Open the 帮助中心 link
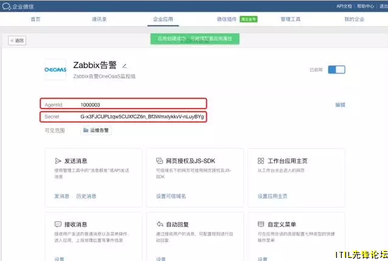Viewport: 388px width, 261px height. point(365,6)
